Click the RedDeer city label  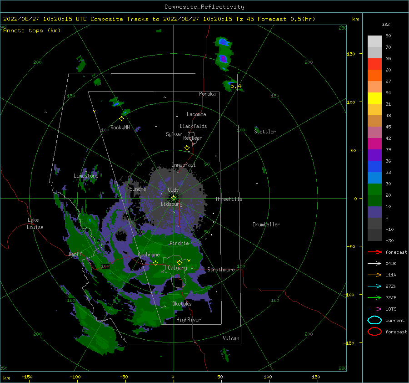193,138
